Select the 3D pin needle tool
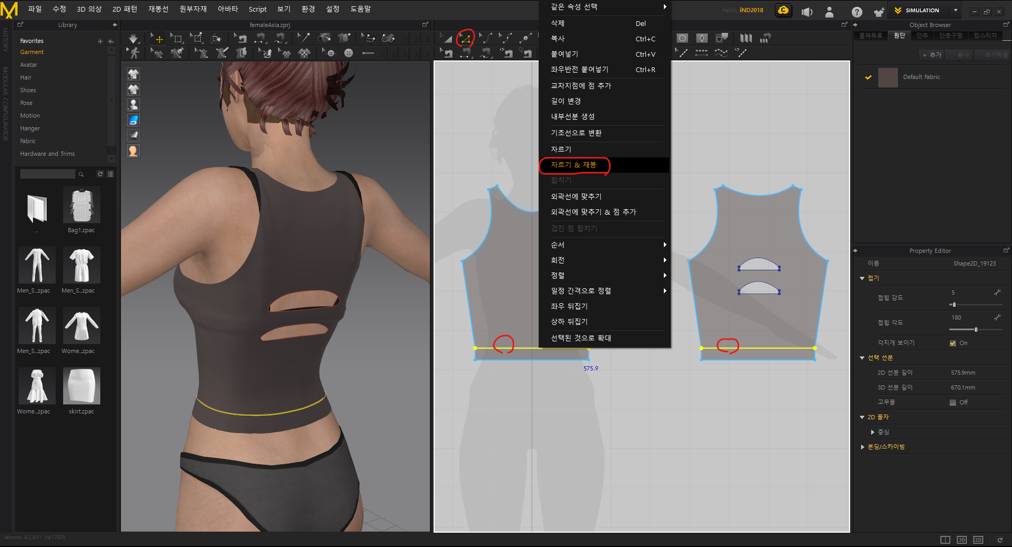 coord(304,38)
